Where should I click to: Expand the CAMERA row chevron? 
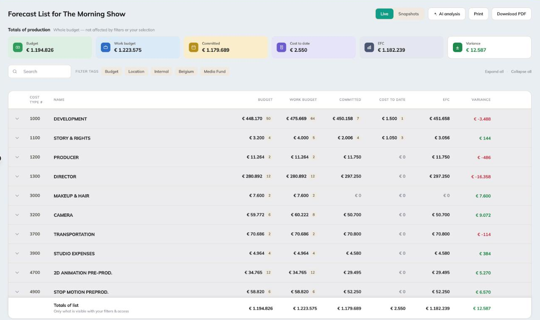tap(17, 215)
